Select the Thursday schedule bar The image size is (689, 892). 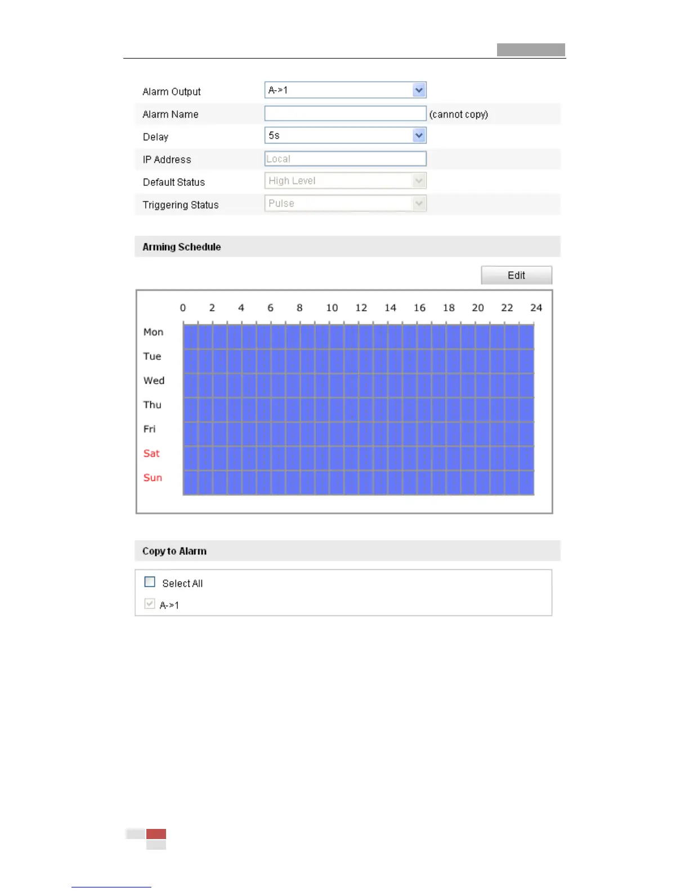click(x=358, y=409)
